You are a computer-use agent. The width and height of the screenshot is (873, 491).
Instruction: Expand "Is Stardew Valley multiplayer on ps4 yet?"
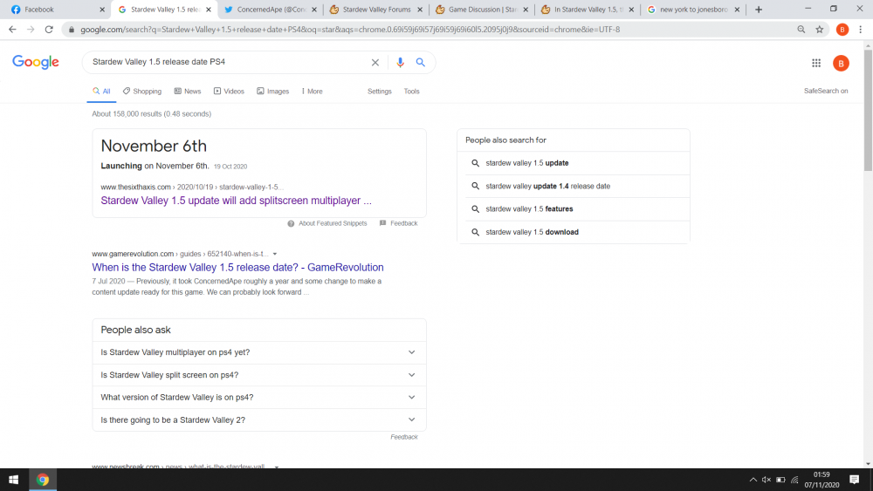pos(258,352)
